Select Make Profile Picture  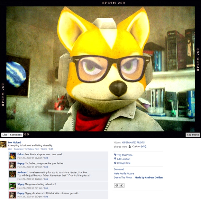click(x=124, y=174)
